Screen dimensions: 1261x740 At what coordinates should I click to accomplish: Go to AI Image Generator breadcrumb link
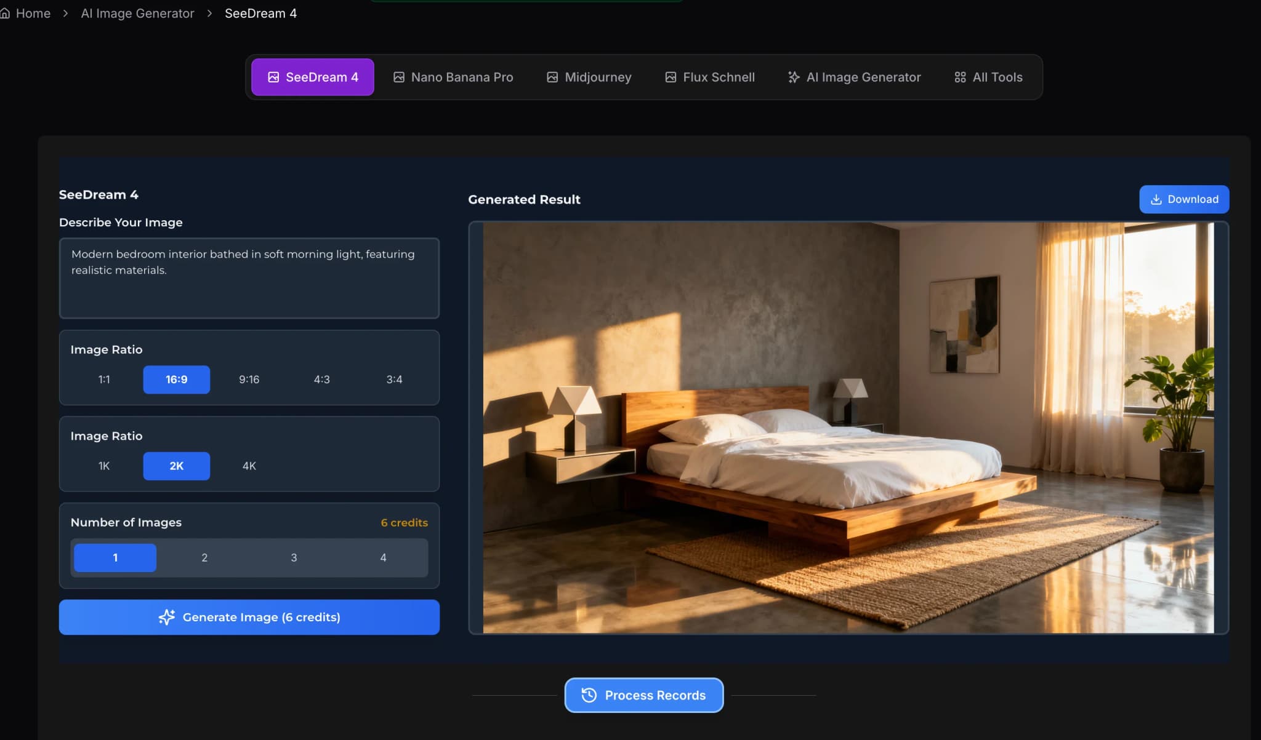point(137,13)
